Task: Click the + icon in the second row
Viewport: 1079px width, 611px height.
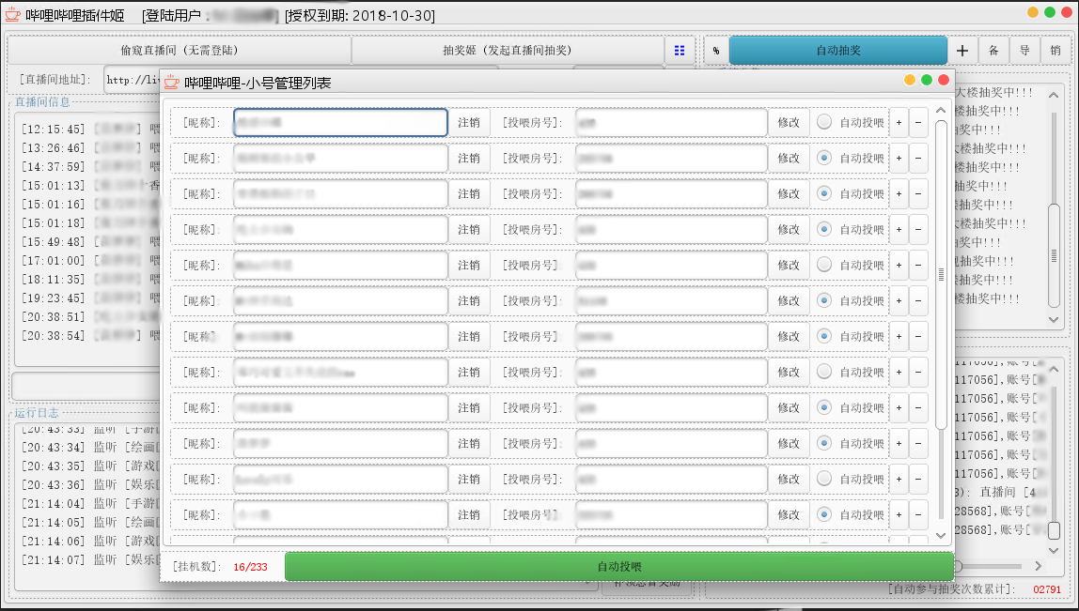Action: tap(899, 158)
